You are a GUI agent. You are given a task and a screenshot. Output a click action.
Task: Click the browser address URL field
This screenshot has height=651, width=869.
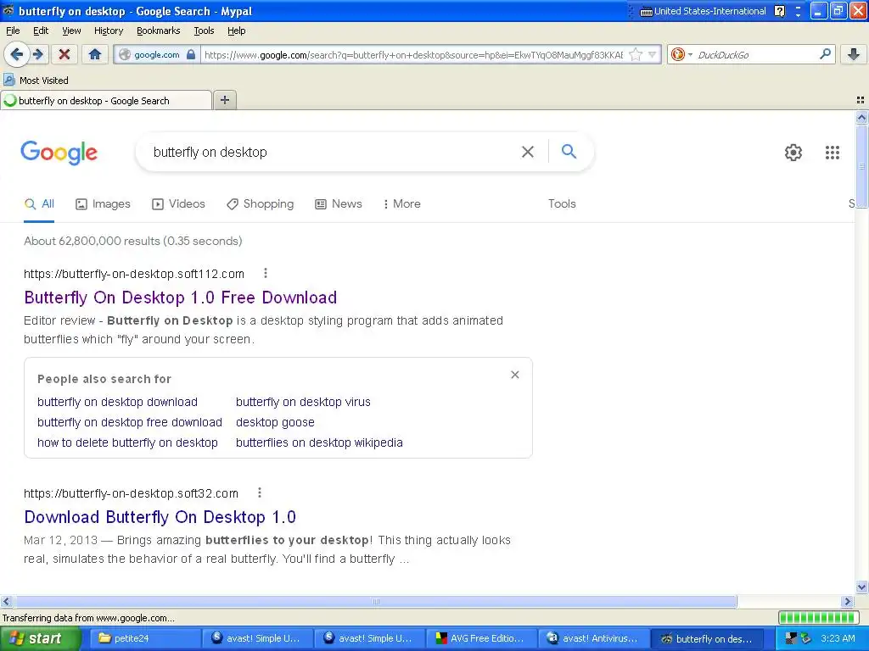413,55
